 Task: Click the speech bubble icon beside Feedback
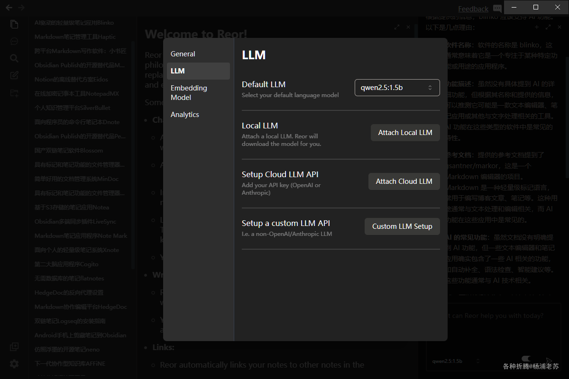click(x=497, y=9)
